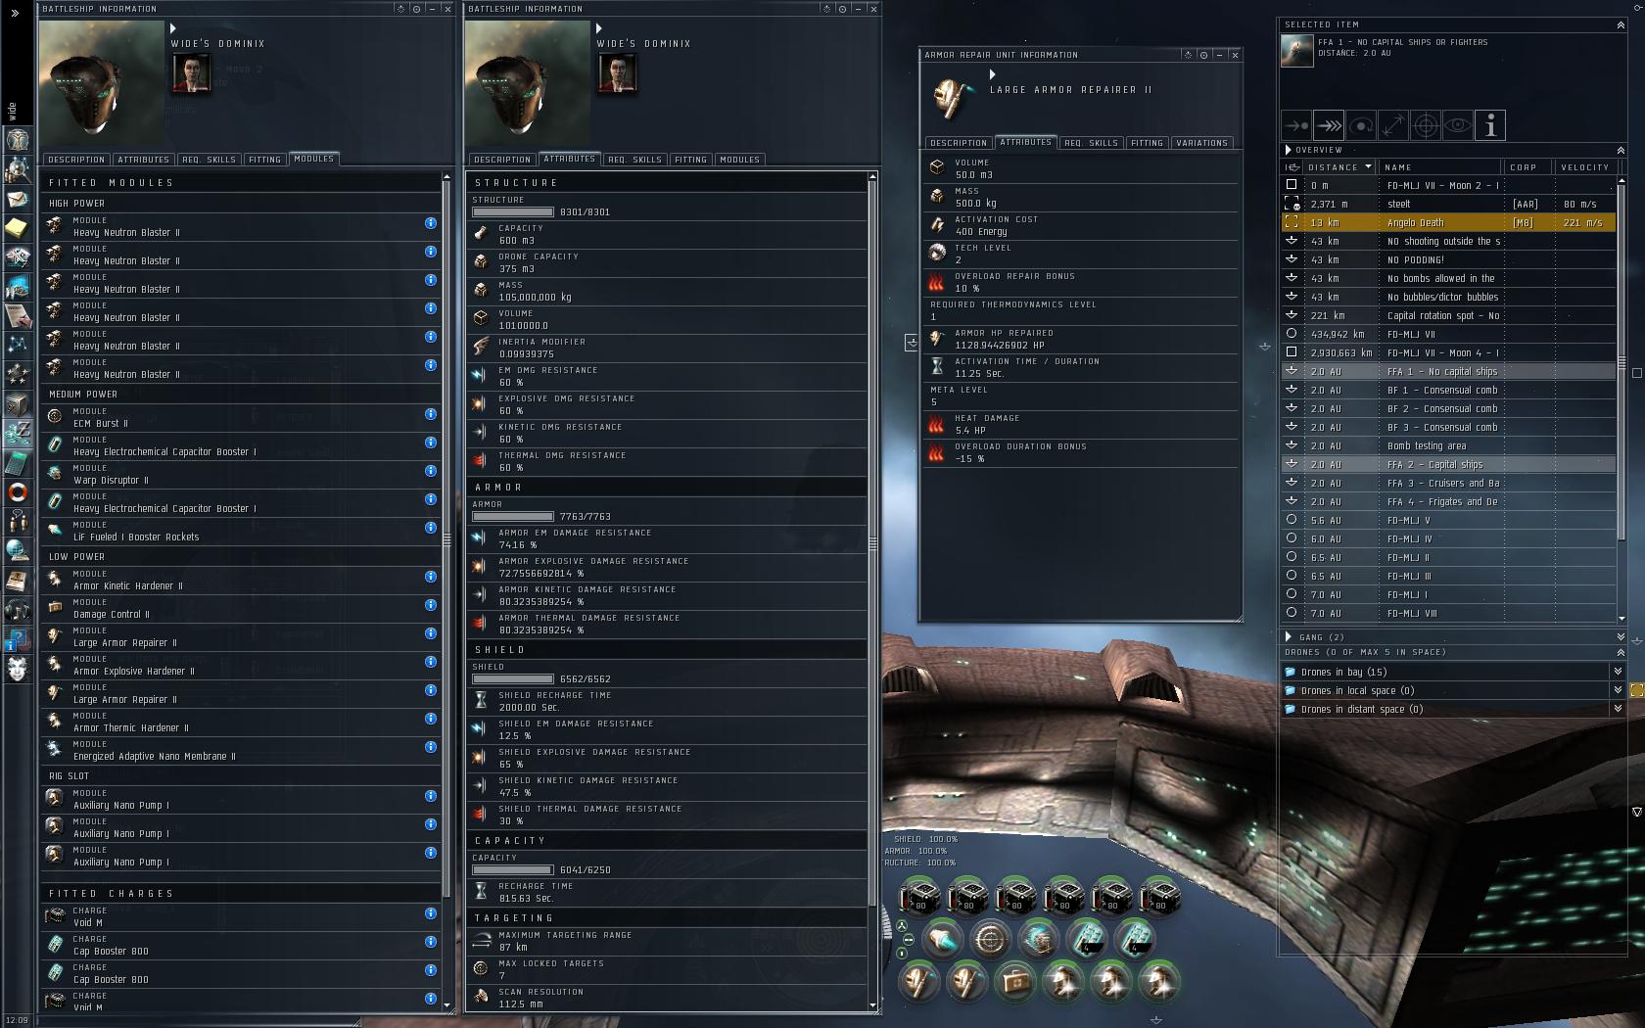This screenshot has width=1645, height=1028.
Task: Show info for the Damage Control II module
Action: (431, 605)
